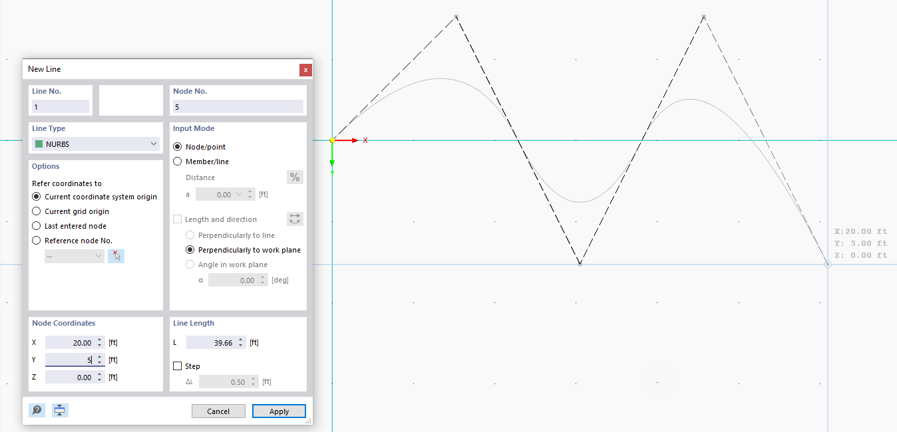The height and width of the screenshot is (432, 897).
Task: Select the Member/line input mode
Action: pos(177,161)
